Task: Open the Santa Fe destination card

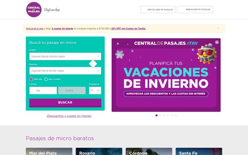Action: 199,151
